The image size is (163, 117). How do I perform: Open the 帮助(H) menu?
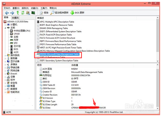pyautogui.click(x=53, y=8)
